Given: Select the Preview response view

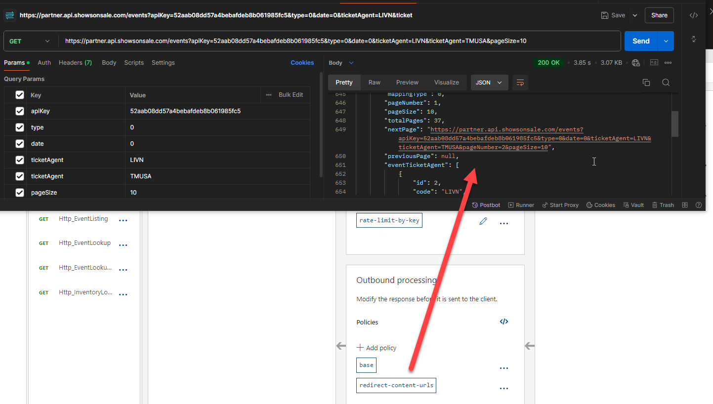Looking at the screenshot, I should point(407,82).
